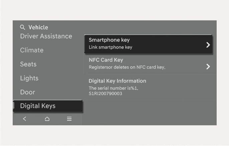Tap the Smartphone key title
The width and height of the screenshot is (229, 146).
click(109, 40)
